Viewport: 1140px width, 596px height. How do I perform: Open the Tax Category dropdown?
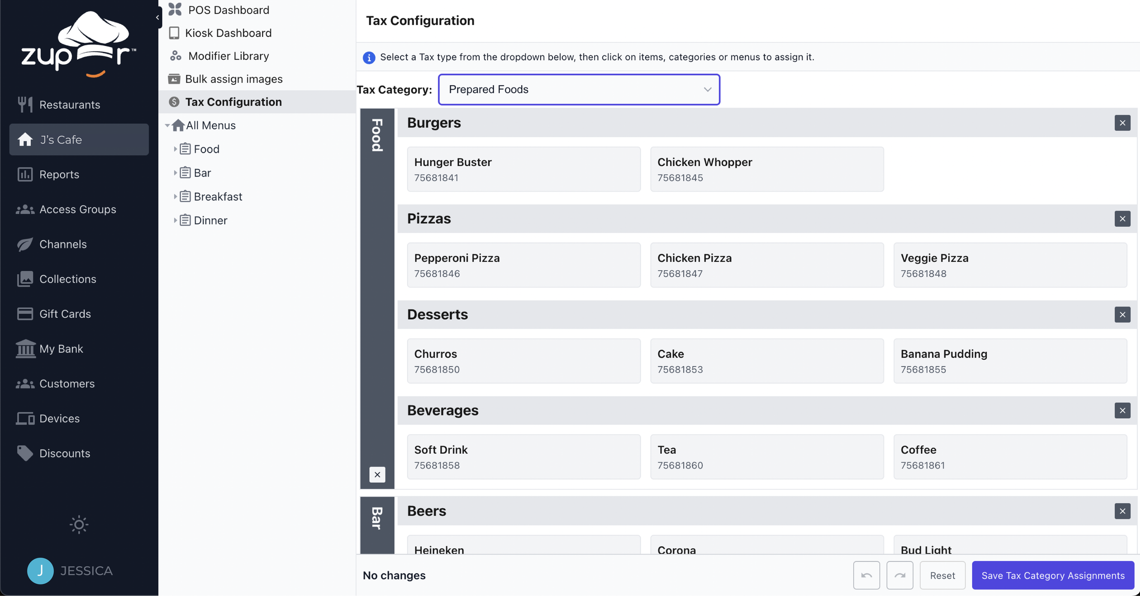click(579, 89)
